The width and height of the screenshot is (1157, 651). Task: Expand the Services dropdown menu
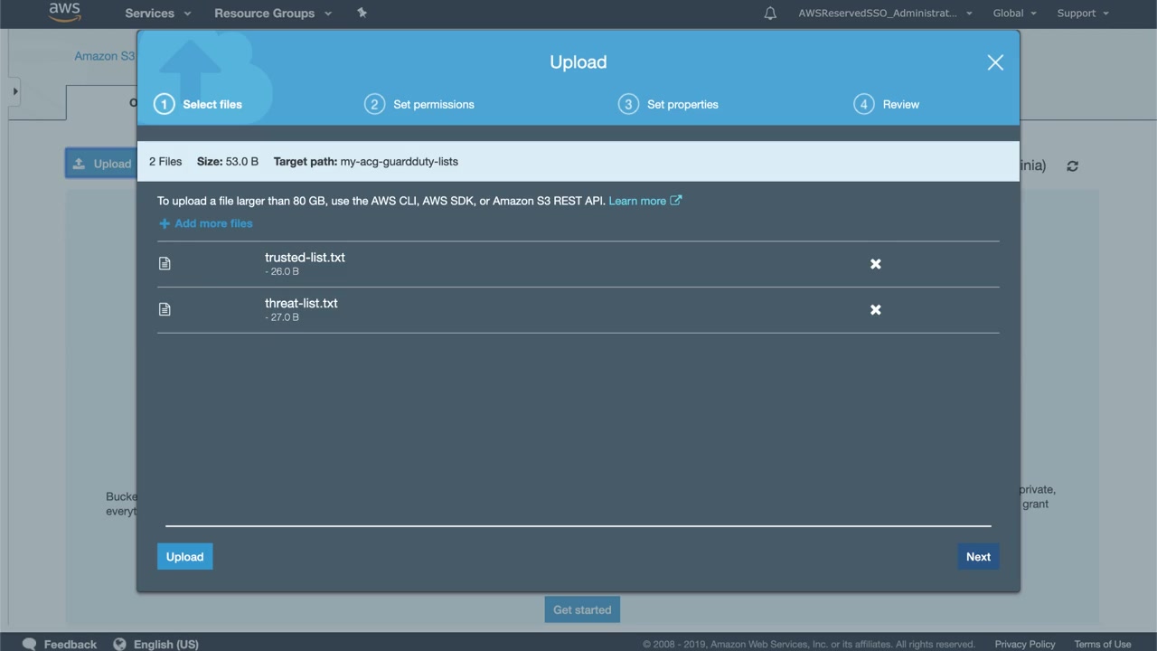[157, 14]
